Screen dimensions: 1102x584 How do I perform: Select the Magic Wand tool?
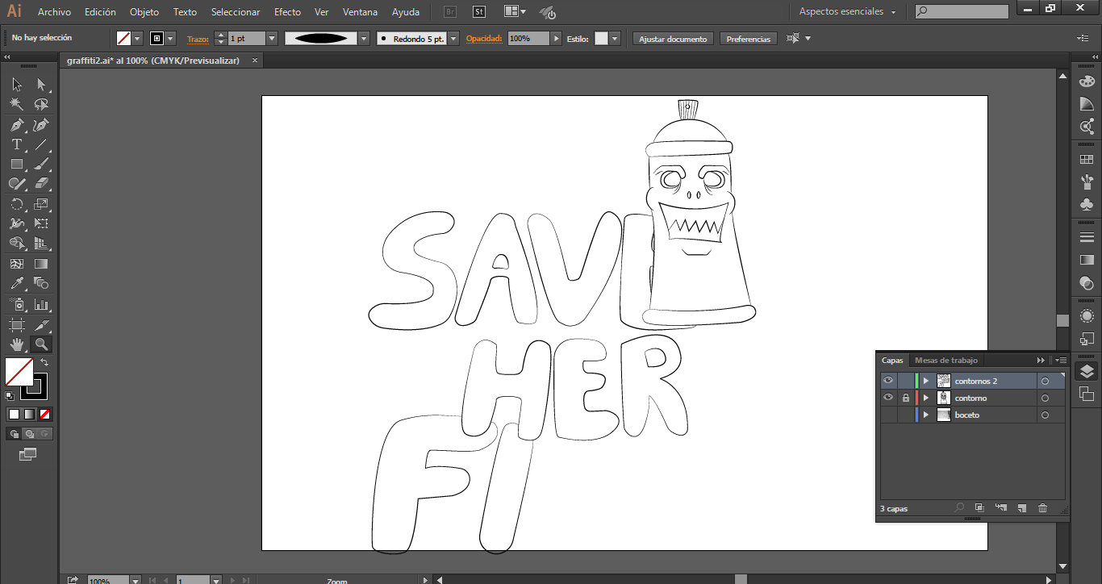click(16, 105)
